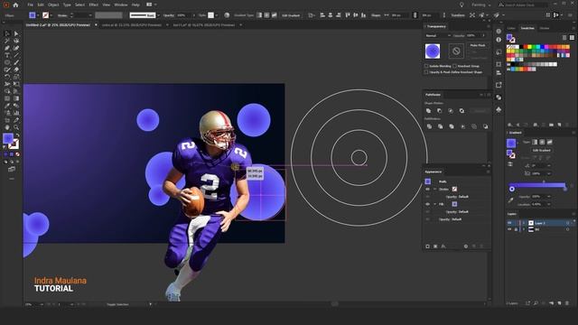Choose Linear gradient type in Gradient panel
This screenshot has height=325, width=578.
[x=535, y=142]
